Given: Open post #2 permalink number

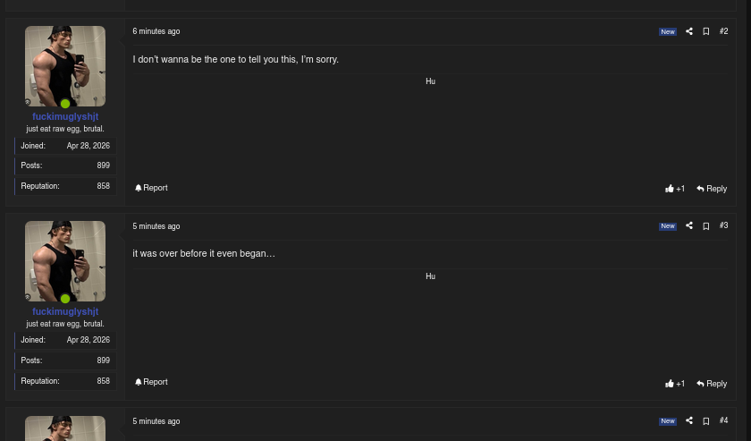Looking at the screenshot, I should coord(723,31).
